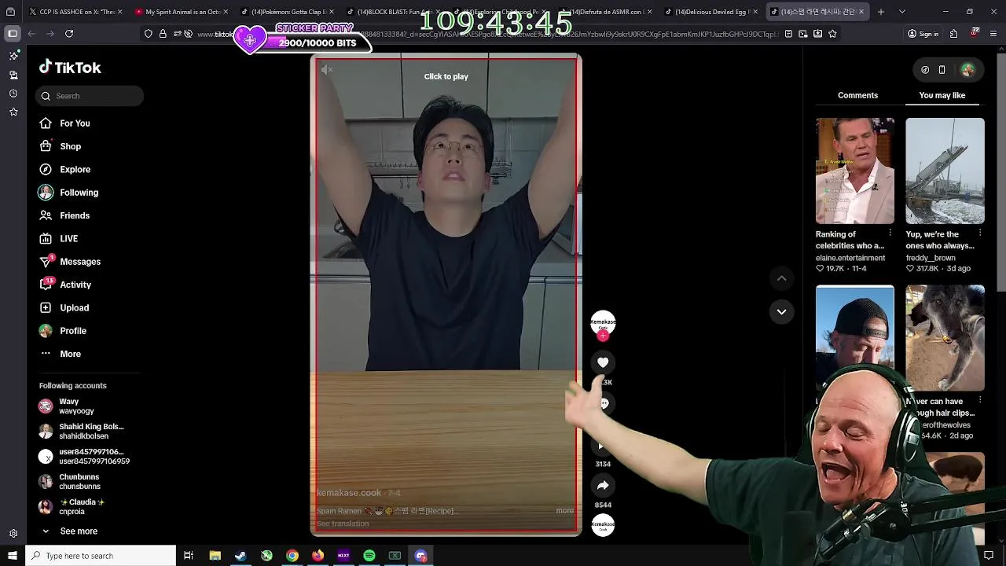Image resolution: width=1006 pixels, height=566 pixels.
Task: Share the video with the arrow button
Action: 603,486
